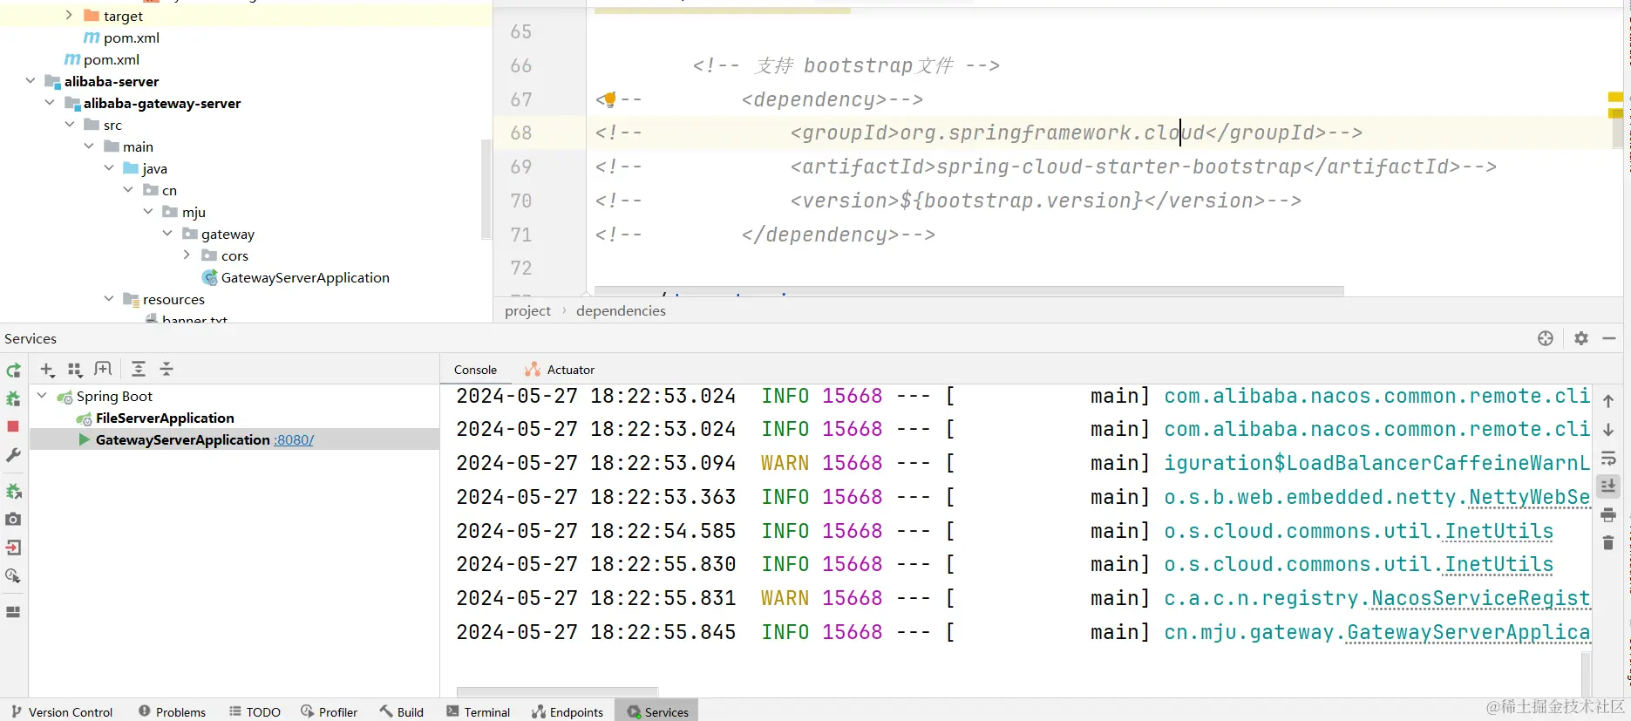Collapse all services in the tree
This screenshot has height=721, width=1631.
166,369
